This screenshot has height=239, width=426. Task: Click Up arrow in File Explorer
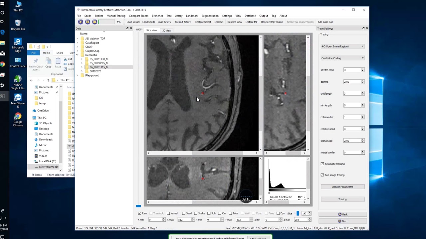click(x=48, y=80)
